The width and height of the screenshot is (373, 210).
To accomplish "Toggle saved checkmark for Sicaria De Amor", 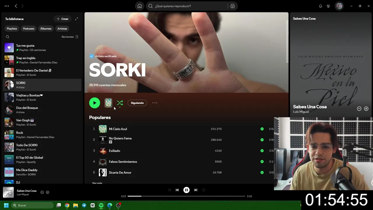I will (x=262, y=172).
